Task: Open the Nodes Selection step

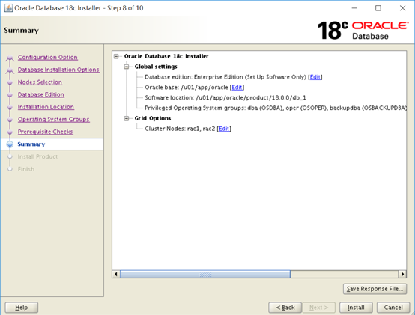Action: click(x=40, y=82)
